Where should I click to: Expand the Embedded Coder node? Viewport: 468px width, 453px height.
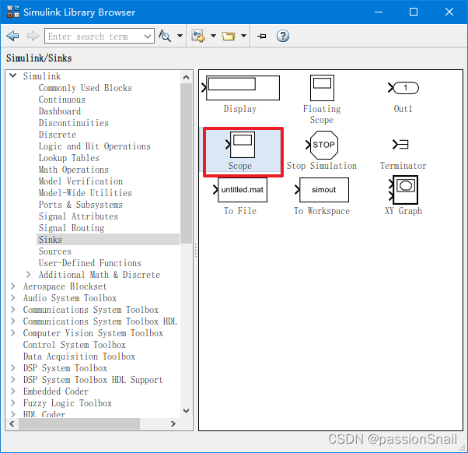tap(13, 392)
